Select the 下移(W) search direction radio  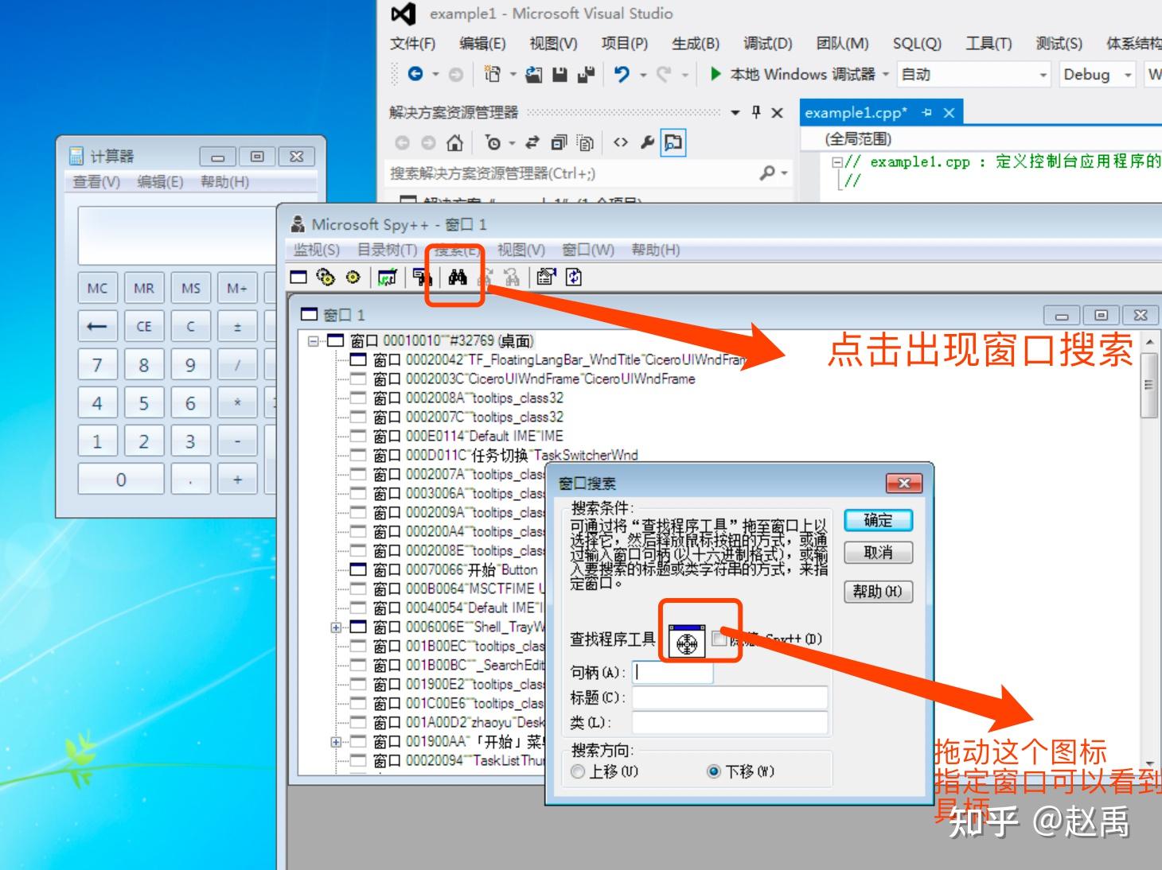(714, 771)
